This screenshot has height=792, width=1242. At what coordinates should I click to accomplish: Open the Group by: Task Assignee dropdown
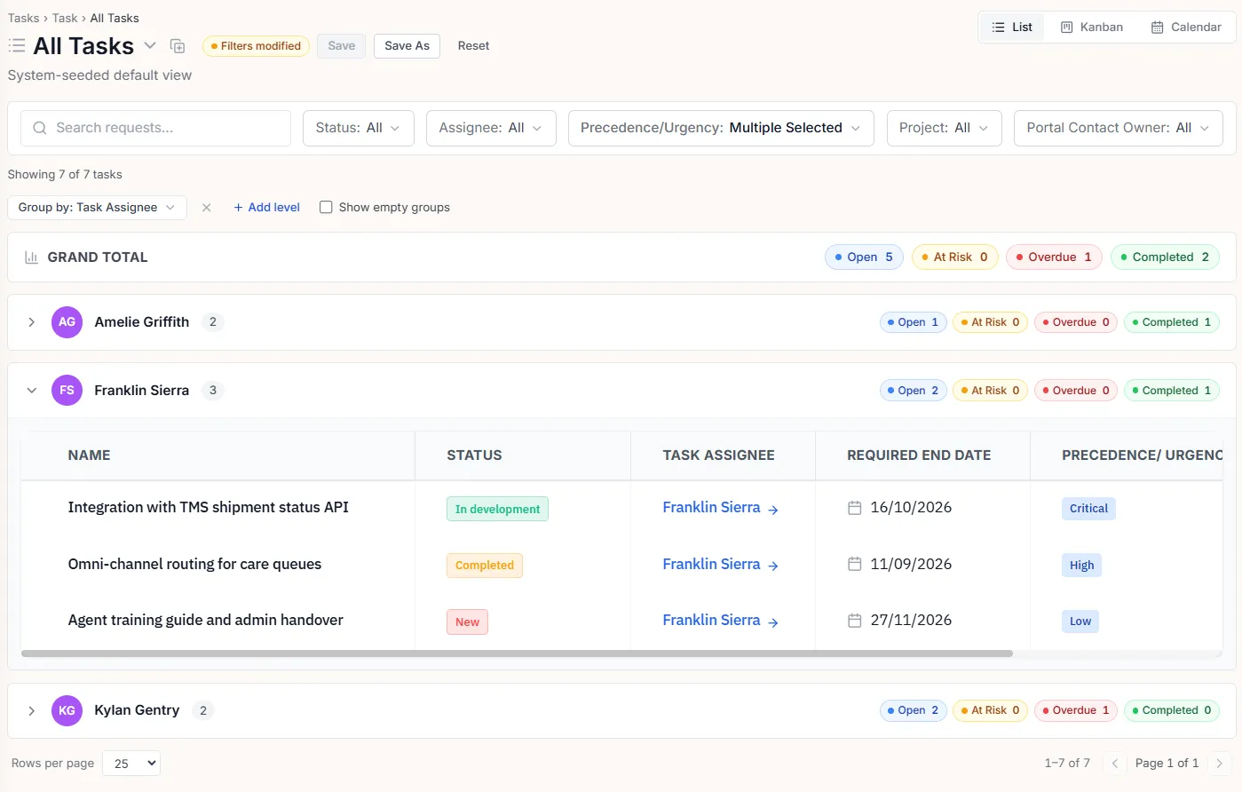[98, 208]
